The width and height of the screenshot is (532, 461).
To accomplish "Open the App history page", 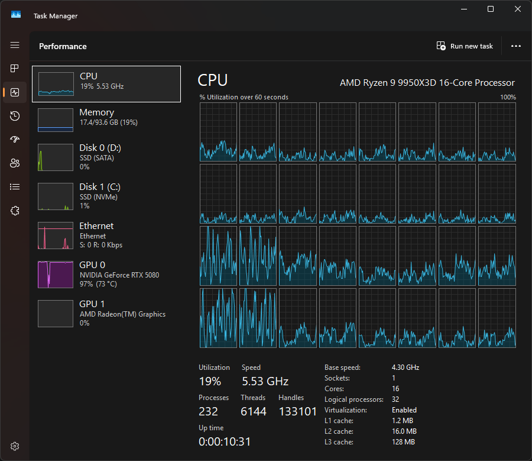I will [x=15, y=116].
